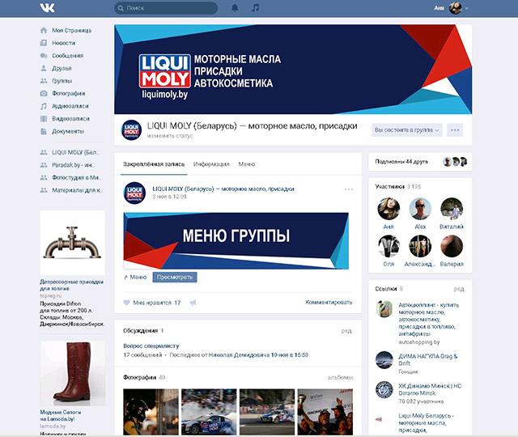The image size is (518, 437).
Task: Open Вопрос специалисту discussion
Action: click(x=151, y=346)
